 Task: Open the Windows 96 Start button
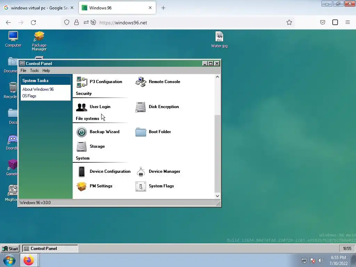click(x=10, y=249)
